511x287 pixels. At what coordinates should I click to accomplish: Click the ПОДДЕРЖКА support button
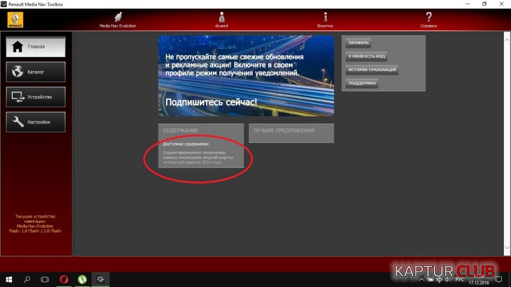tap(362, 83)
